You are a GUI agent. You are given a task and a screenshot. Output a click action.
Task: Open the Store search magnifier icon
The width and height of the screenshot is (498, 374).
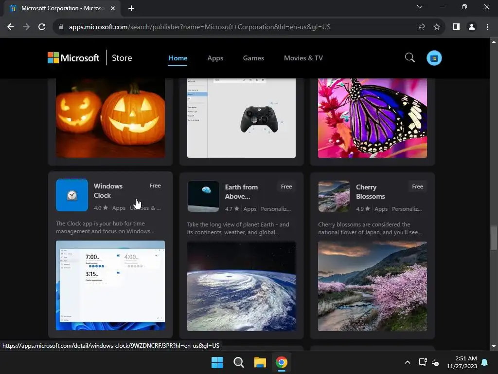tap(409, 58)
